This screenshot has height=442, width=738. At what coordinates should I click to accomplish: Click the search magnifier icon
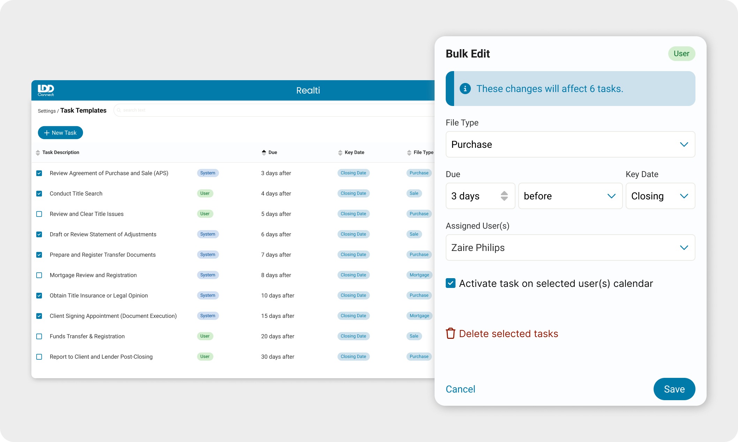click(x=119, y=110)
